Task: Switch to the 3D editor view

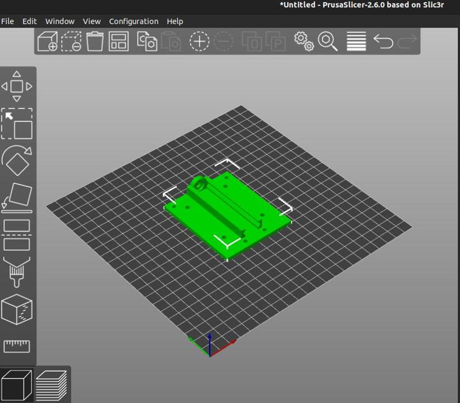Action: (x=17, y=385)
